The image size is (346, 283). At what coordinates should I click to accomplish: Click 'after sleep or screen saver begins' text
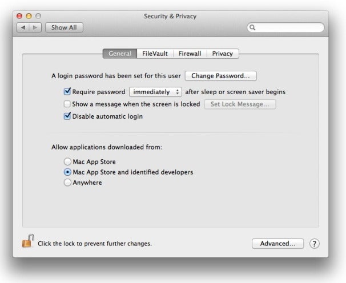pos(235,92)
